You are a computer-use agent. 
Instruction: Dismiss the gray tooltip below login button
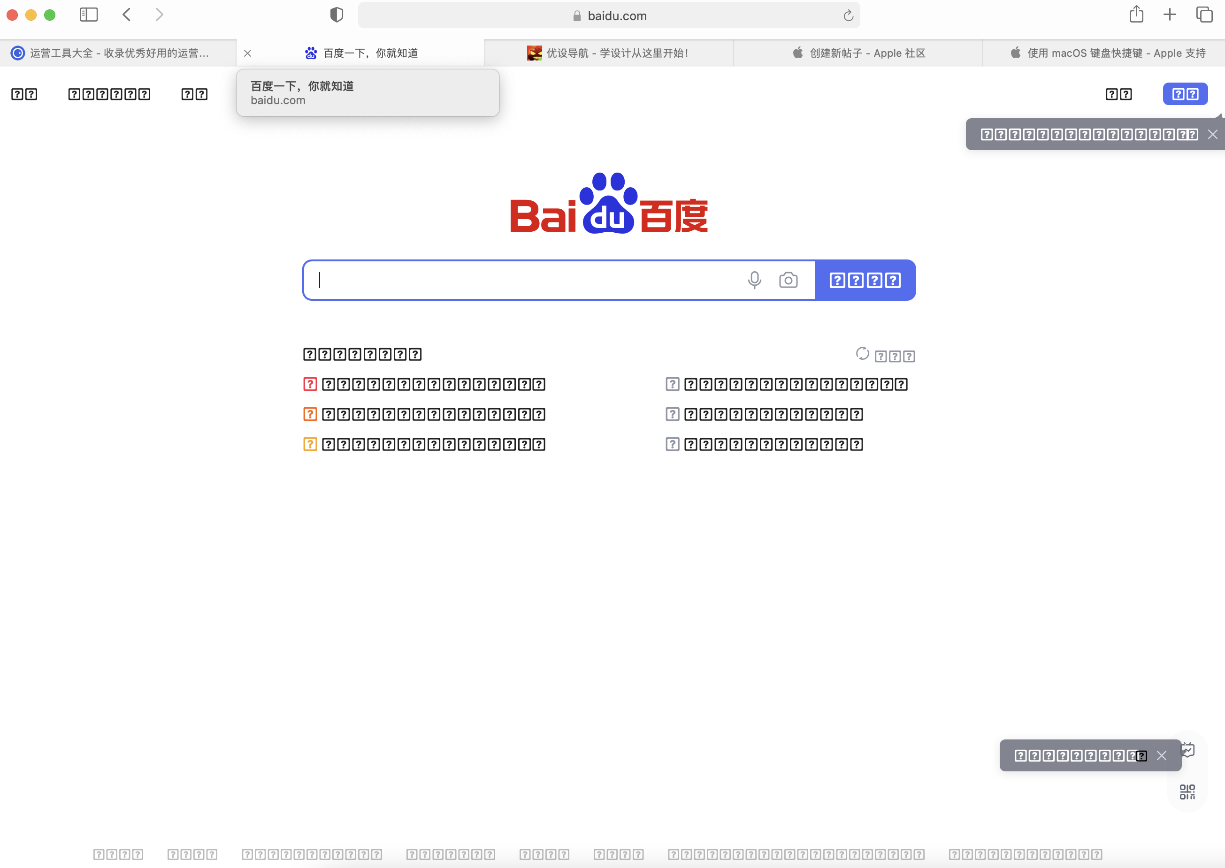pyautogui.click(x=1213, y=135)
